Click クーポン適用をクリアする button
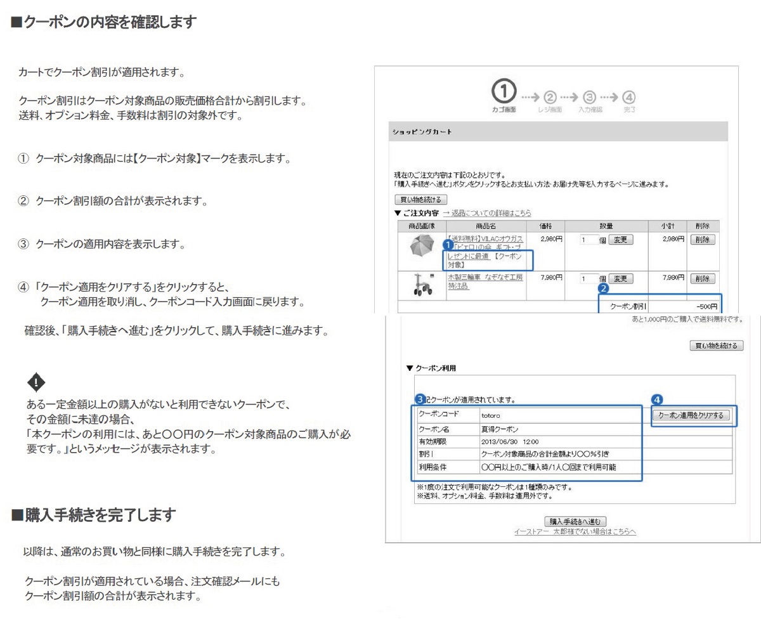This screenshot has height=622, width=761. coord(691,415)
